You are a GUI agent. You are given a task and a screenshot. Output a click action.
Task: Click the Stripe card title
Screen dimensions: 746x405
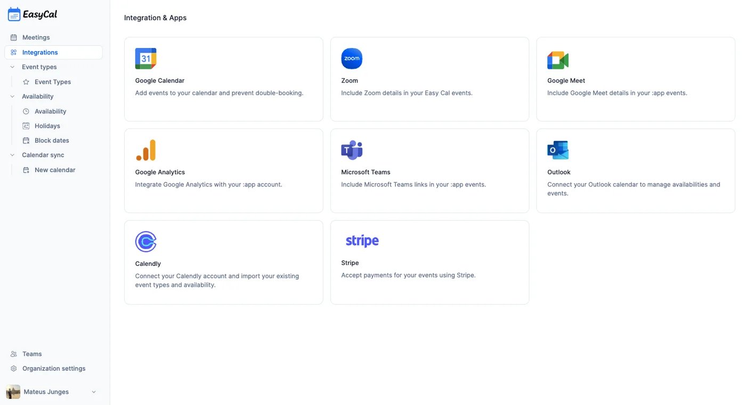point(350,263)
